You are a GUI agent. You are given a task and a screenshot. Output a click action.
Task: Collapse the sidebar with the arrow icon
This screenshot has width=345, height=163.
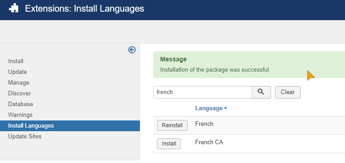point(132,50)
